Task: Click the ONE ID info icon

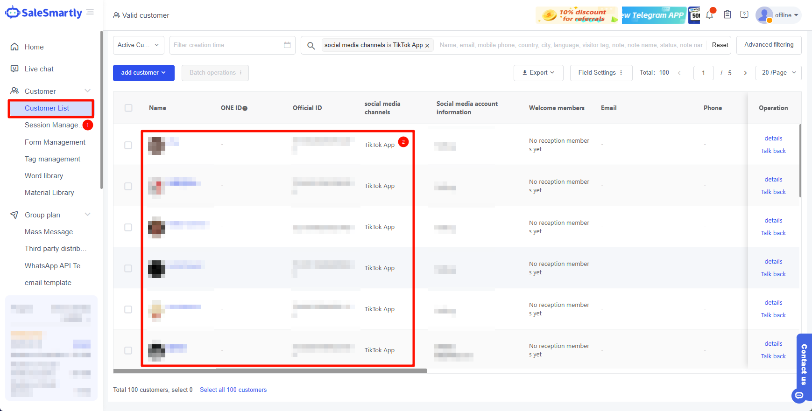Action: pos(245,108)
